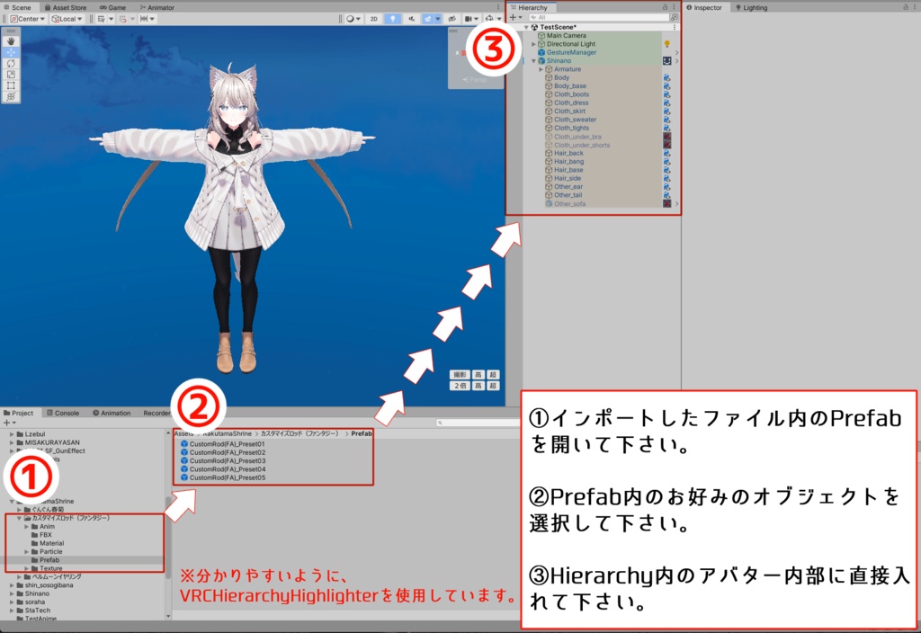
Task: Click the 撮影 button in Scene view
Action: pos(460,375)
